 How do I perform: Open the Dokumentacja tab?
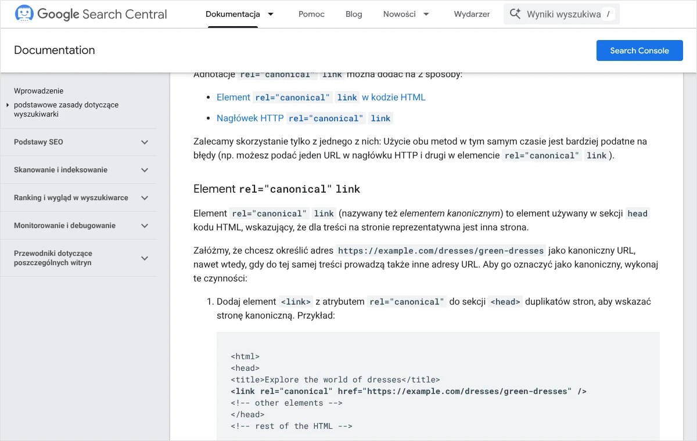point(233,14)
